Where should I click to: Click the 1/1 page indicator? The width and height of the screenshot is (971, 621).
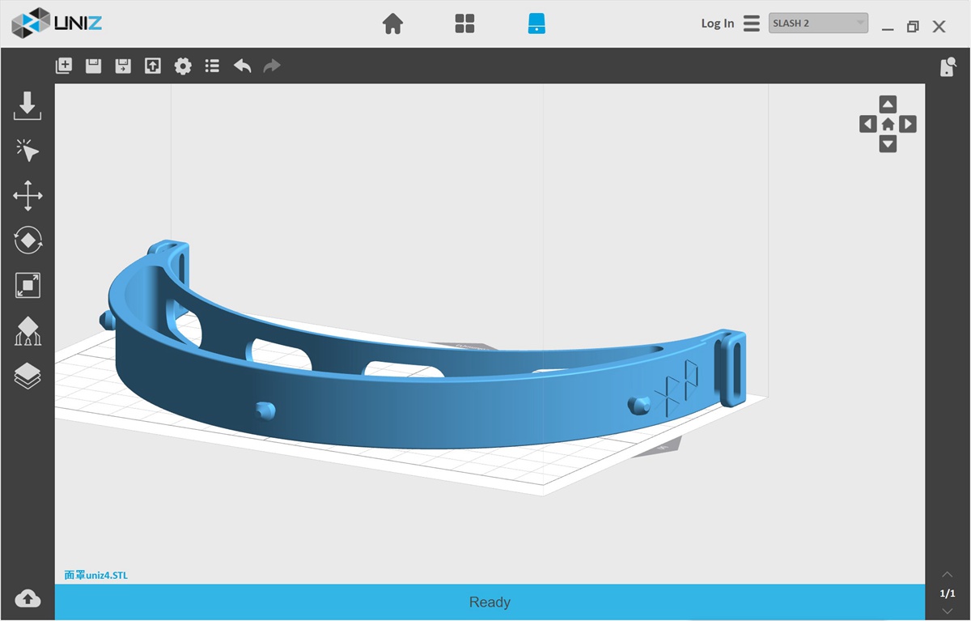point(948,593)
